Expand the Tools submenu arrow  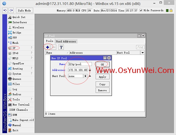pyautogui.click(x=32, y=99)
